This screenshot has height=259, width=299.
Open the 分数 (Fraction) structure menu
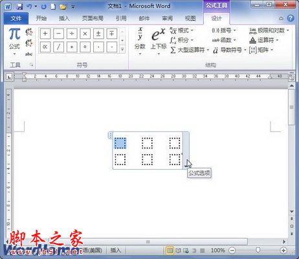point(140,41)
